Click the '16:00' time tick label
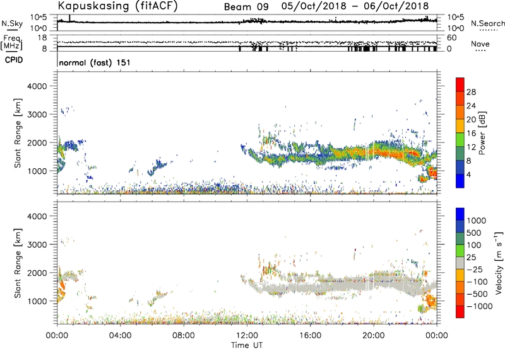Screen dimensions: 505x349 click(x=310, y=336)
